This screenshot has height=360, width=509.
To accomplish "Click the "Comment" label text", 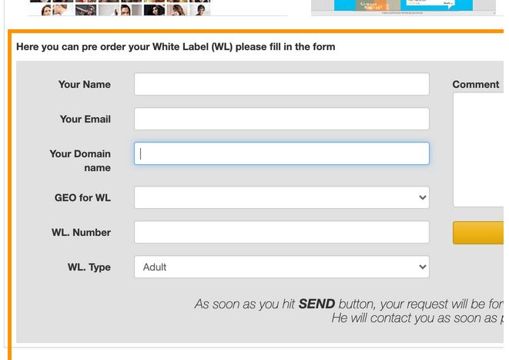I will [x=475, y=84].
